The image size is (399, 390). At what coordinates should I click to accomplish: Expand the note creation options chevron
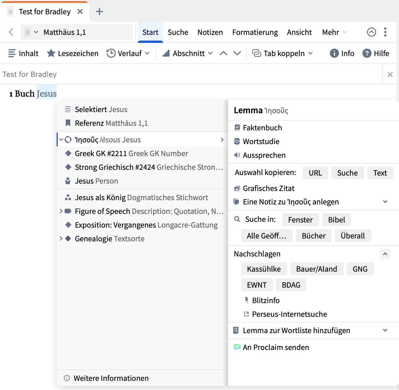(385, 202)
